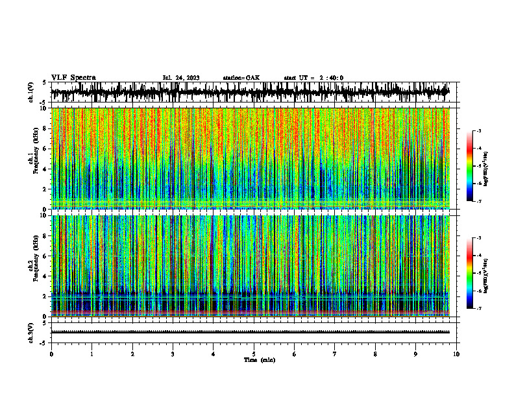Click the 0 minute tick on time axis

51,354
